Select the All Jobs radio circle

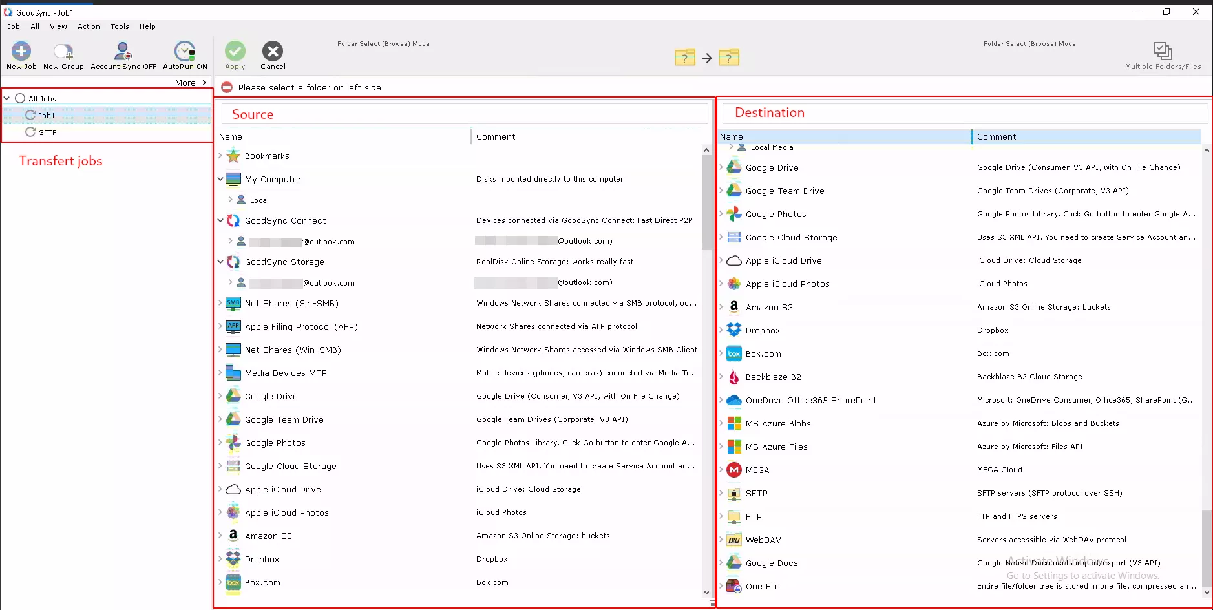pos(20,98)
